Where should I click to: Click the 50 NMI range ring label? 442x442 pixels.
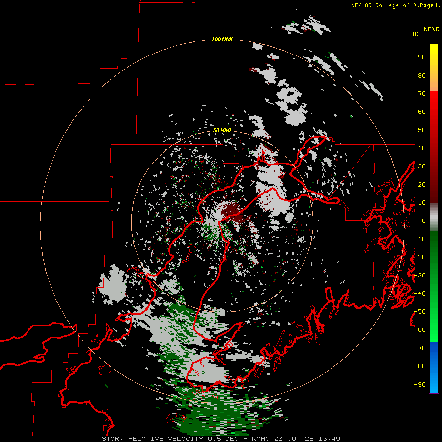tap(222, 130)
